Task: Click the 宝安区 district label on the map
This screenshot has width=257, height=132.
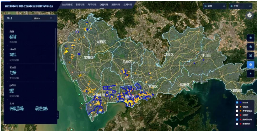Action: (x=88, y=58)
